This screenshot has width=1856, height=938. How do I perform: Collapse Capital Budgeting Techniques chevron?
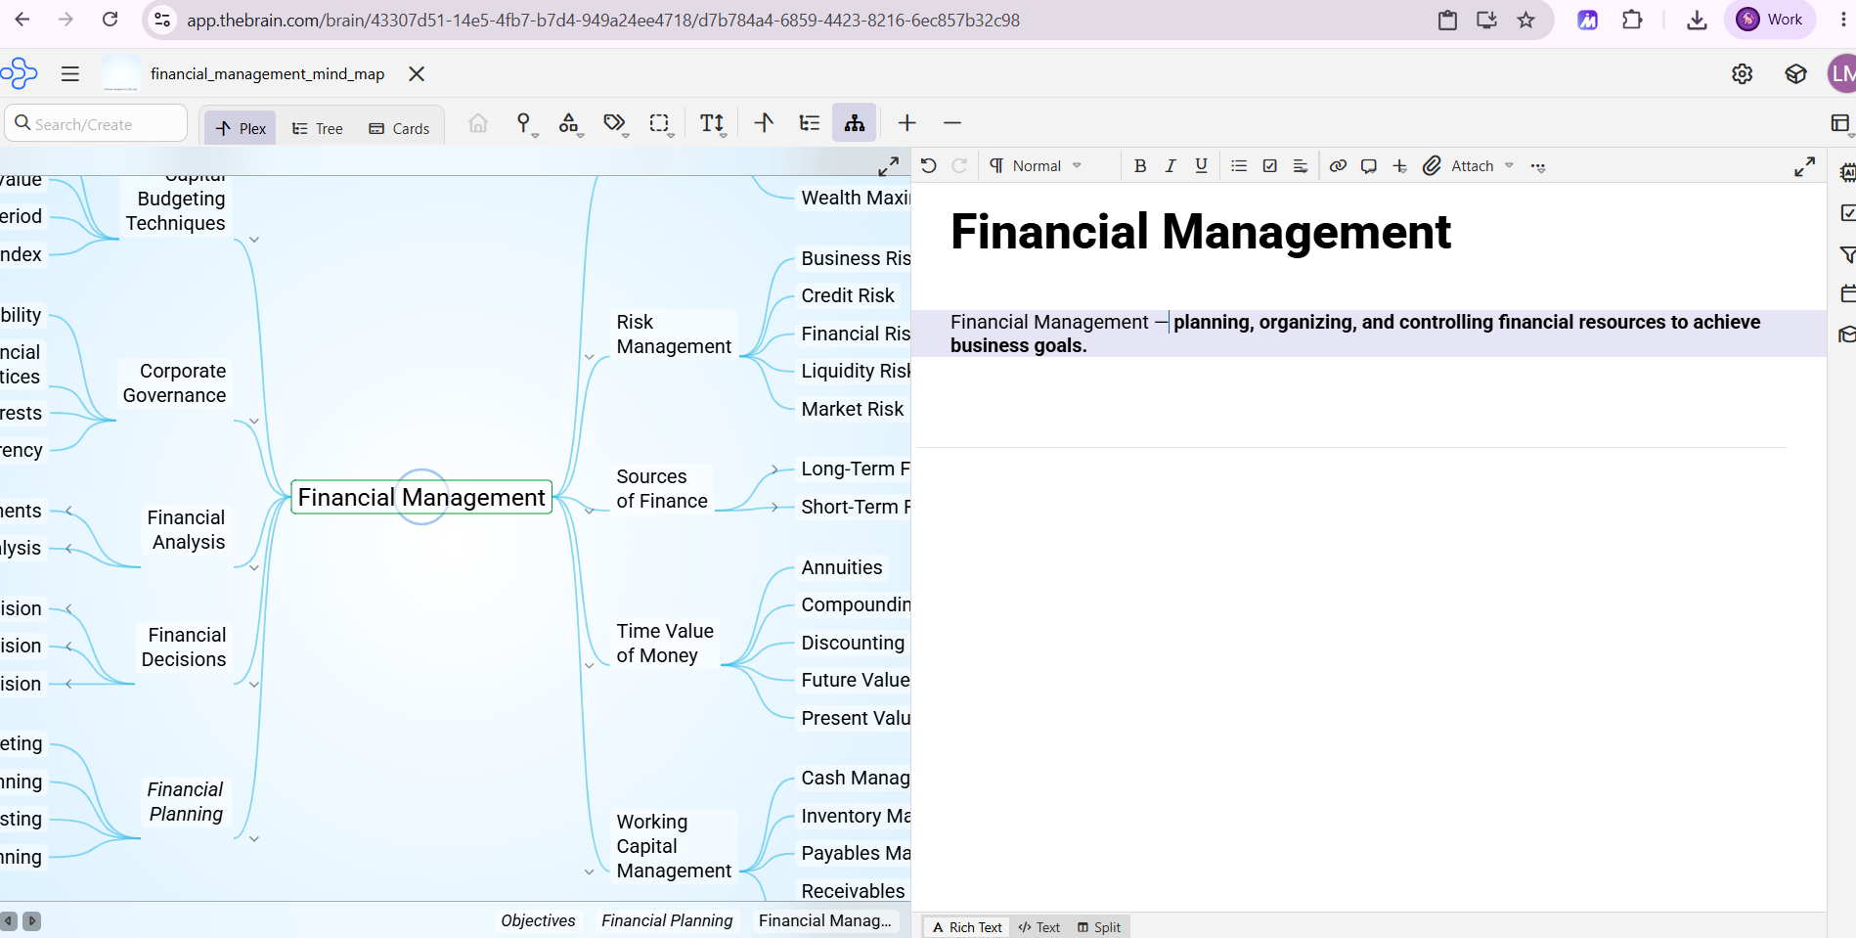coord(253,240)
